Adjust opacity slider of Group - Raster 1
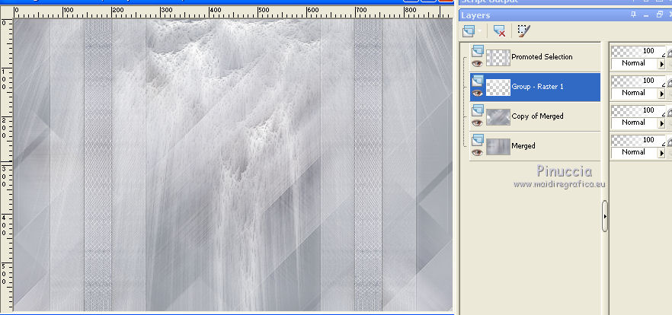The height and width of the screenshot is (315, 672). pyautogui.click(x=638, y=81)
